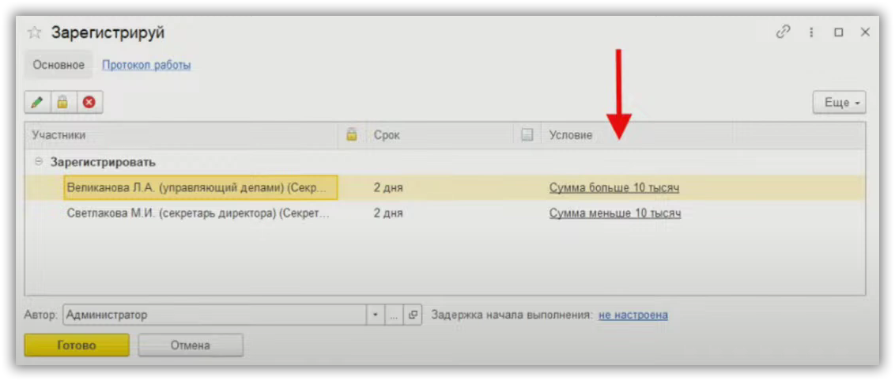
Task: Collapse the Зарегистрировать group
Action: coord(39,163)
